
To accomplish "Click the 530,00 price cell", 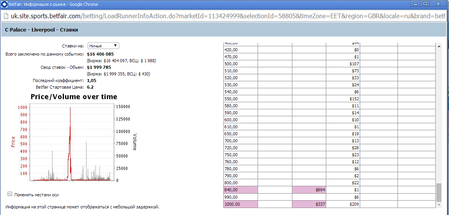I will [240, 84].
